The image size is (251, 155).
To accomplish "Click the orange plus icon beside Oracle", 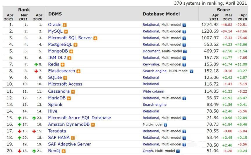I will click(x=65, y=25).
